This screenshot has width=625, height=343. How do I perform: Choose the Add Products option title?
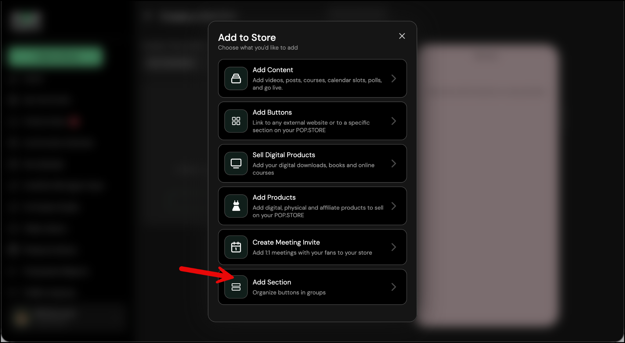pos(274,197)
